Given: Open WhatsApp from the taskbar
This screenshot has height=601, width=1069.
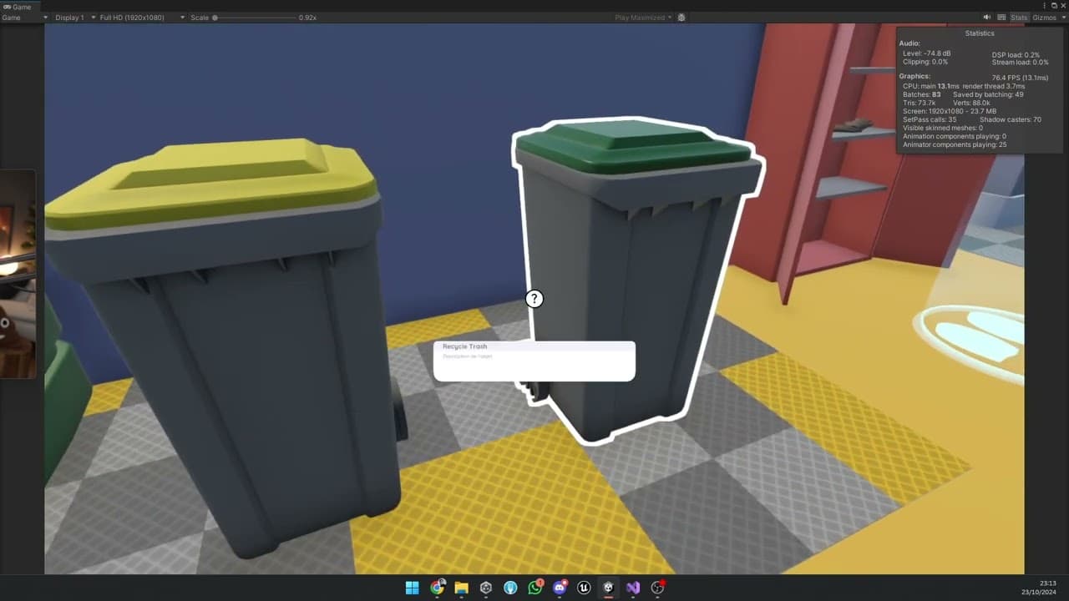Looking at the screenshot, I should (535, 588).
